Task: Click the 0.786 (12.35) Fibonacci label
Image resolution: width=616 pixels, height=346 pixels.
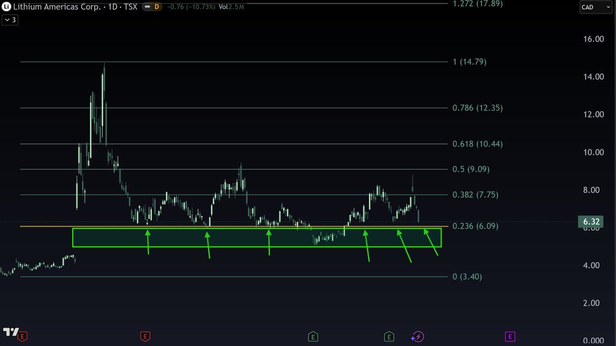Action: click(x=477, y=108)
